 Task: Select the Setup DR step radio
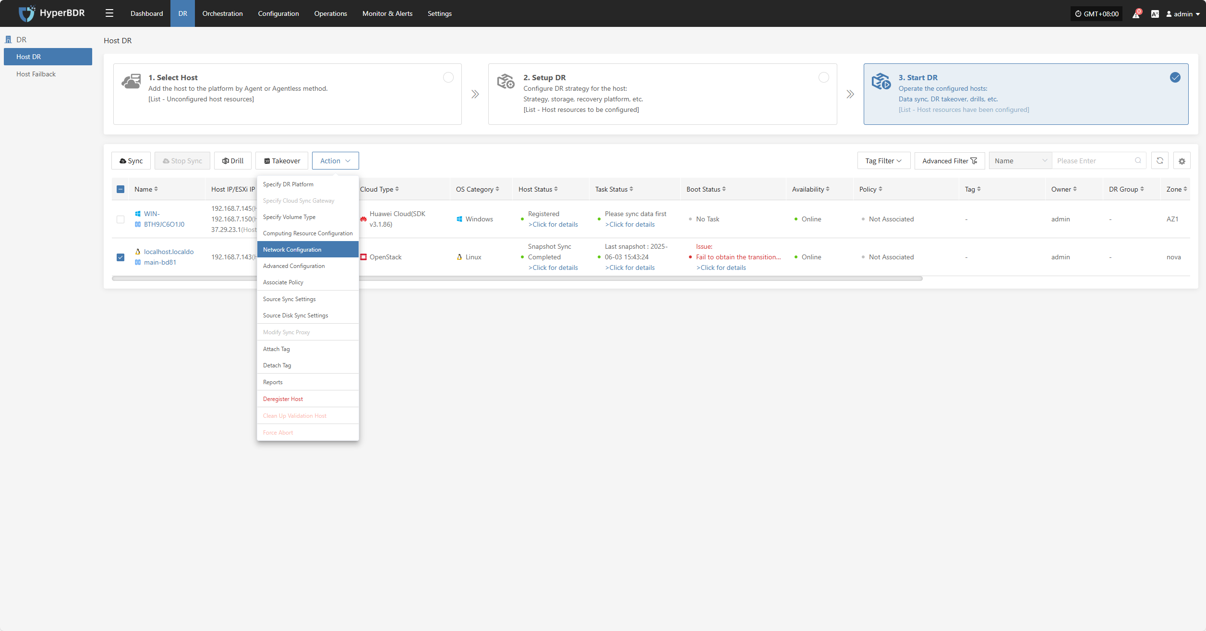[x=824, y=77]
